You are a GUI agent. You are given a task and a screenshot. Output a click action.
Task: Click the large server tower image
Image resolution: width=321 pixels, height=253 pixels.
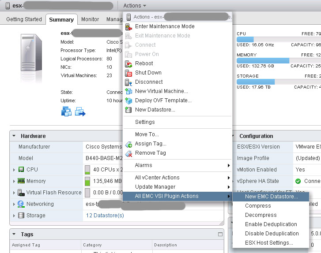[31, 52]
